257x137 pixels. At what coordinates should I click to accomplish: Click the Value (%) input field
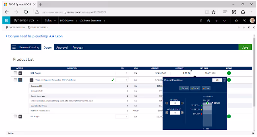(x=175, y=103)
